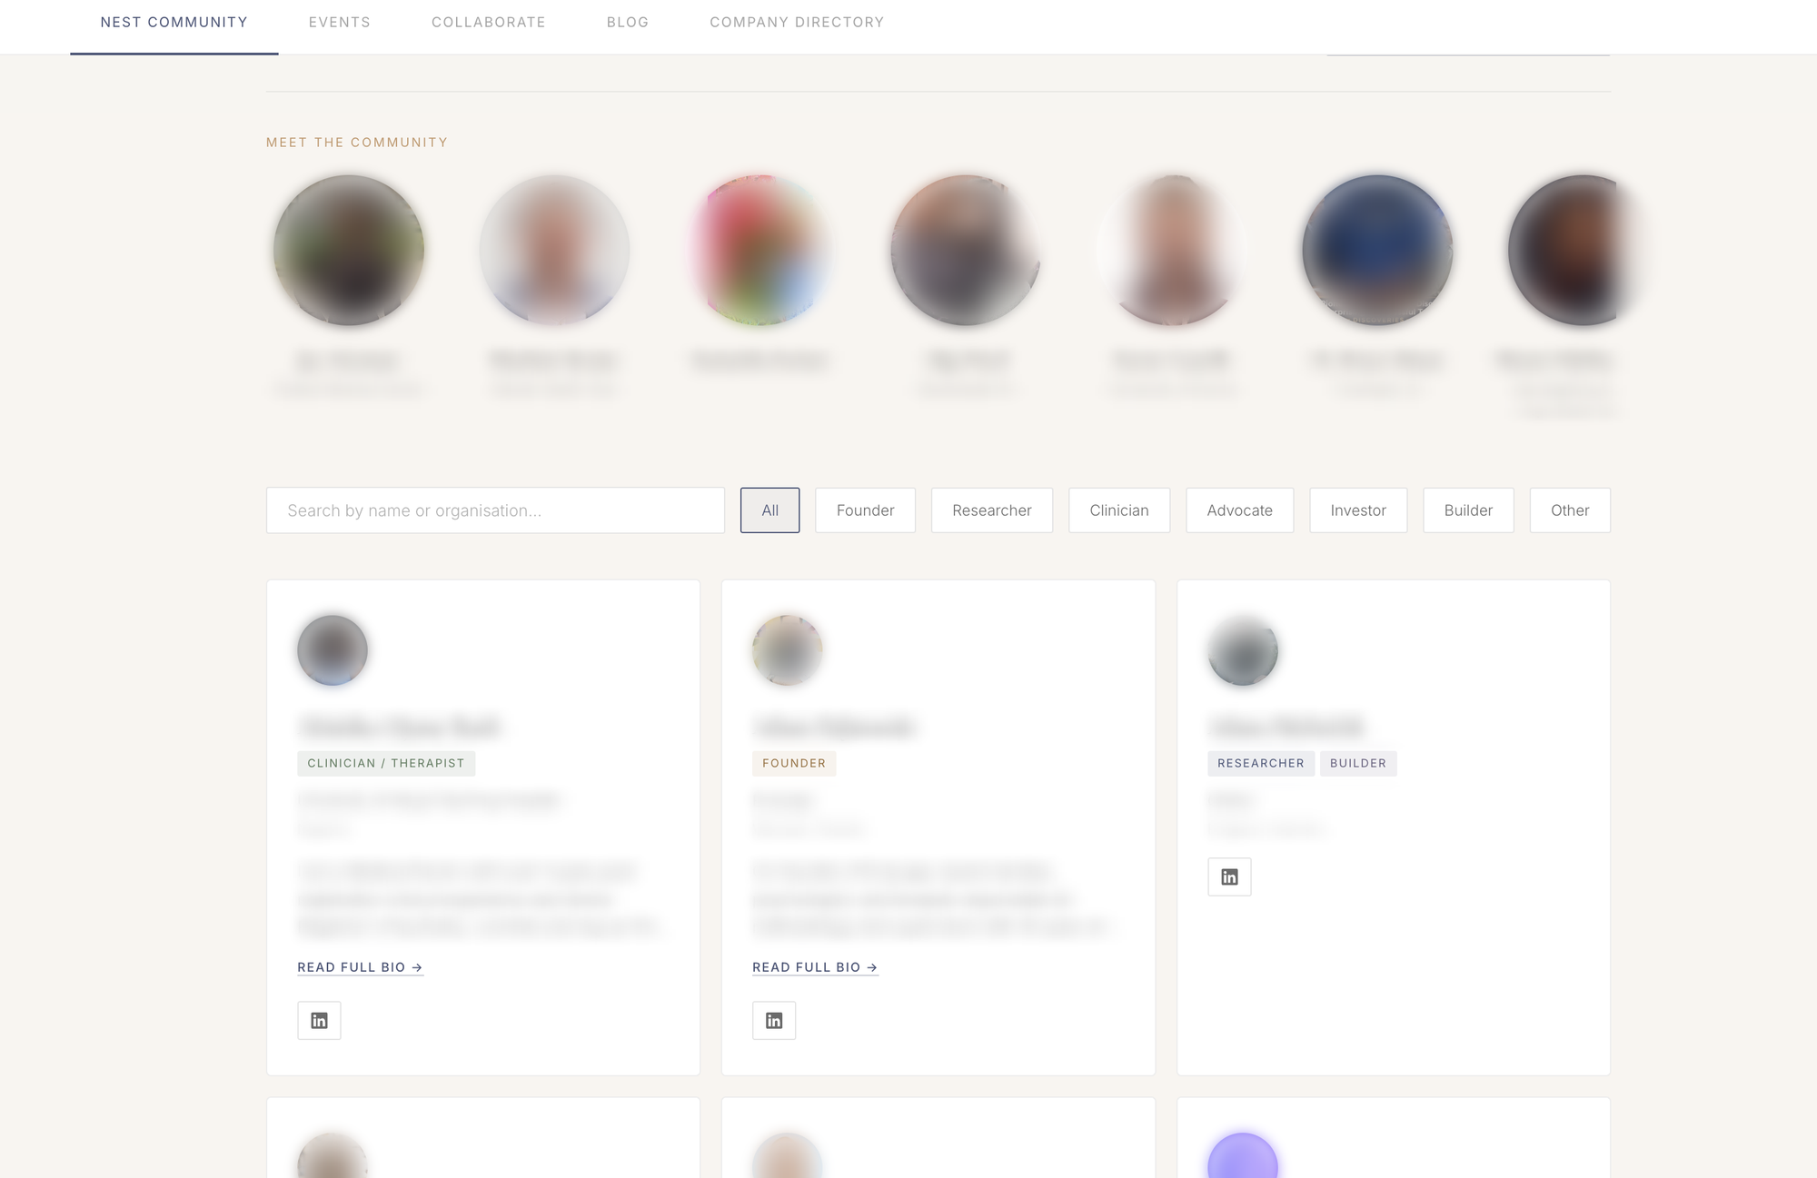This screenshot has height=1178, width=1817.
Task: Open the Blog tab
Action: 628,23
